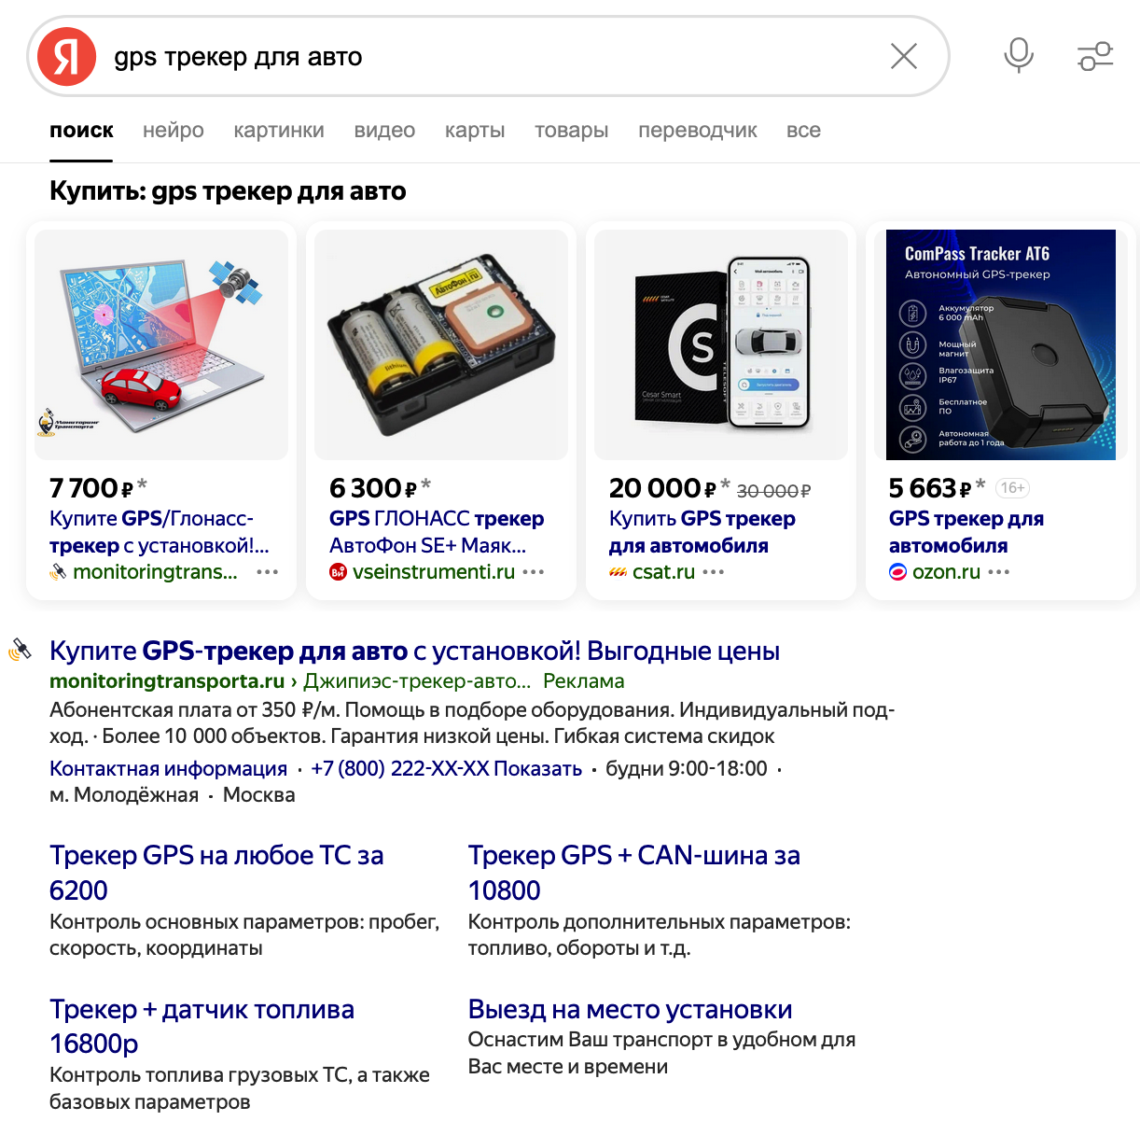Open the «картинки» tab
The height and width of the screenshot is (1135, 1140).
tap(279, 131)
